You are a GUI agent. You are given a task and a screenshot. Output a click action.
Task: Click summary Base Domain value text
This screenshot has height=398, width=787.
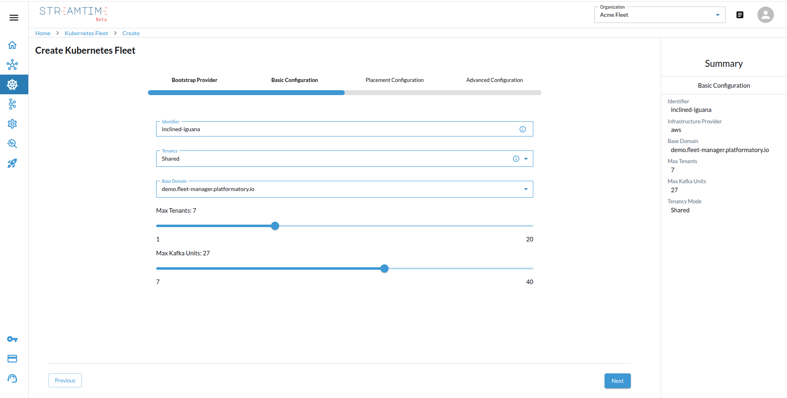719,150
